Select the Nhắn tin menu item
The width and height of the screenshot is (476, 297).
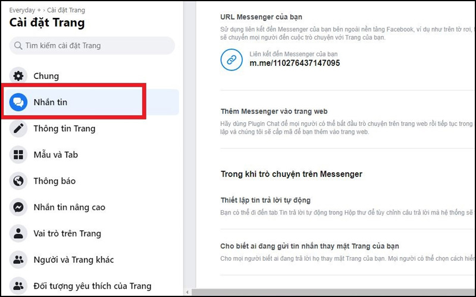point(92,102)
